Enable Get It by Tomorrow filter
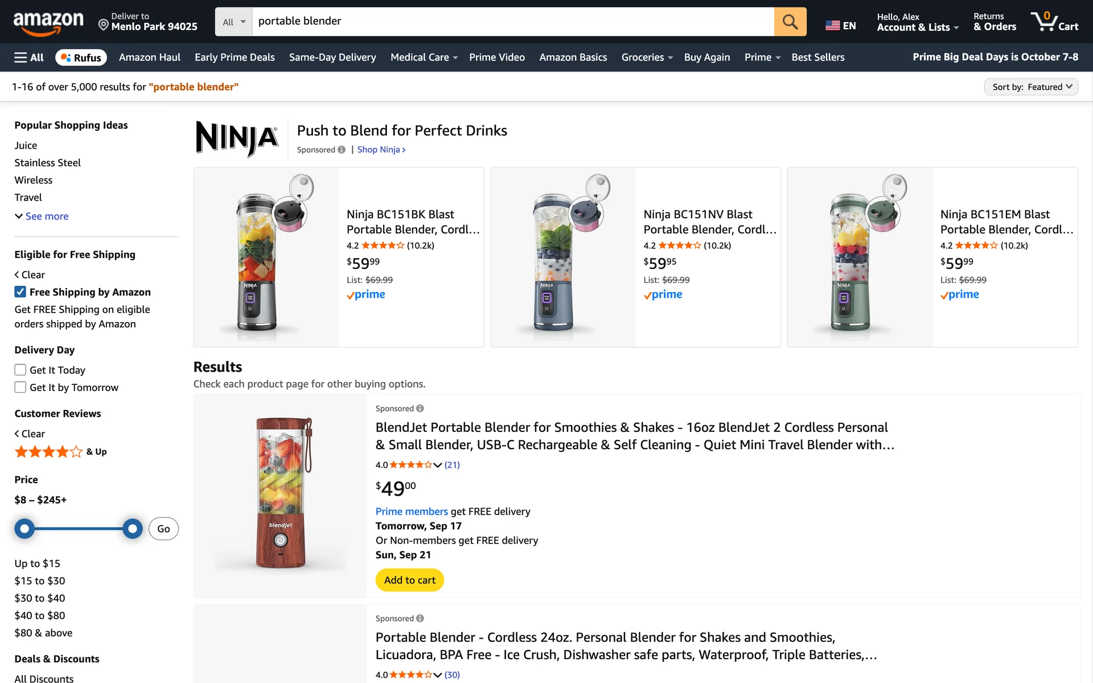Image resolution: width=1093 pixels, height=683 pixels. 20,388
